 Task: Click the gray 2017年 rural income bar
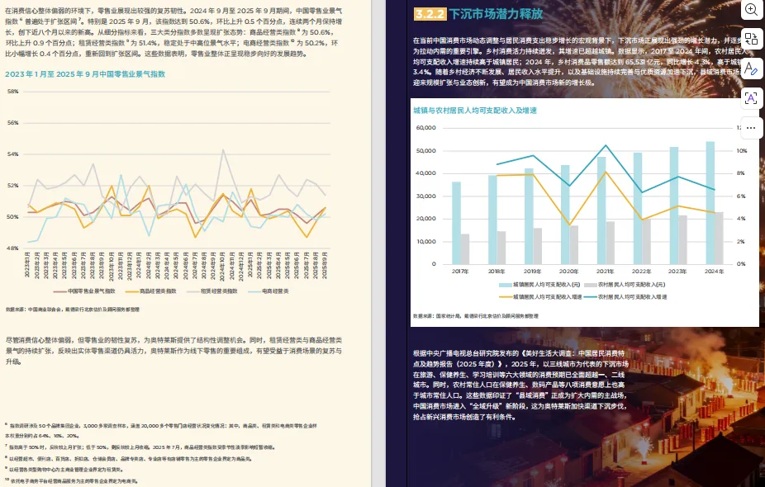[x=465, y=249]
